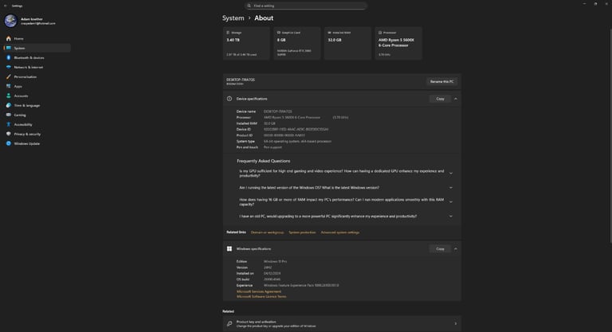Open the Domain or workgroup link
Image resolution: width=612 pixels, height=332 pixels.
(268, 232)
